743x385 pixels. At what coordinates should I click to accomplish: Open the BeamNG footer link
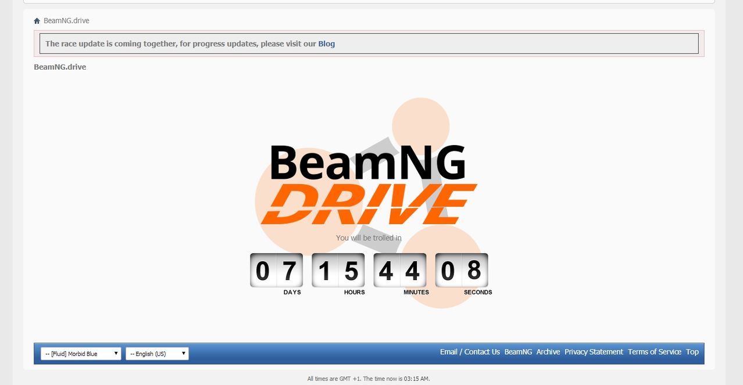[x=518, y=352]
